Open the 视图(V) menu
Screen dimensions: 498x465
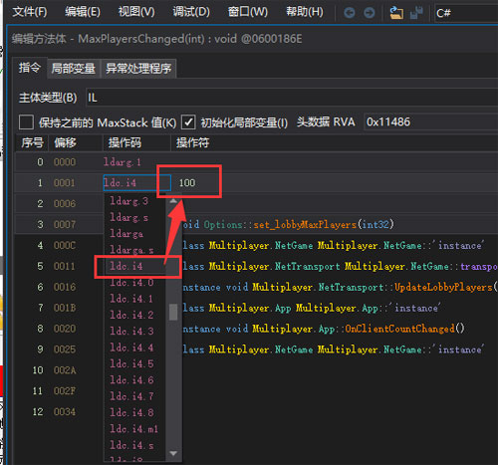tap(136, 12)
